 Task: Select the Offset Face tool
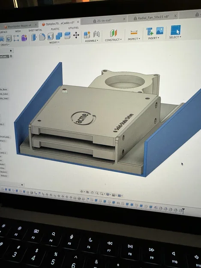67,36
